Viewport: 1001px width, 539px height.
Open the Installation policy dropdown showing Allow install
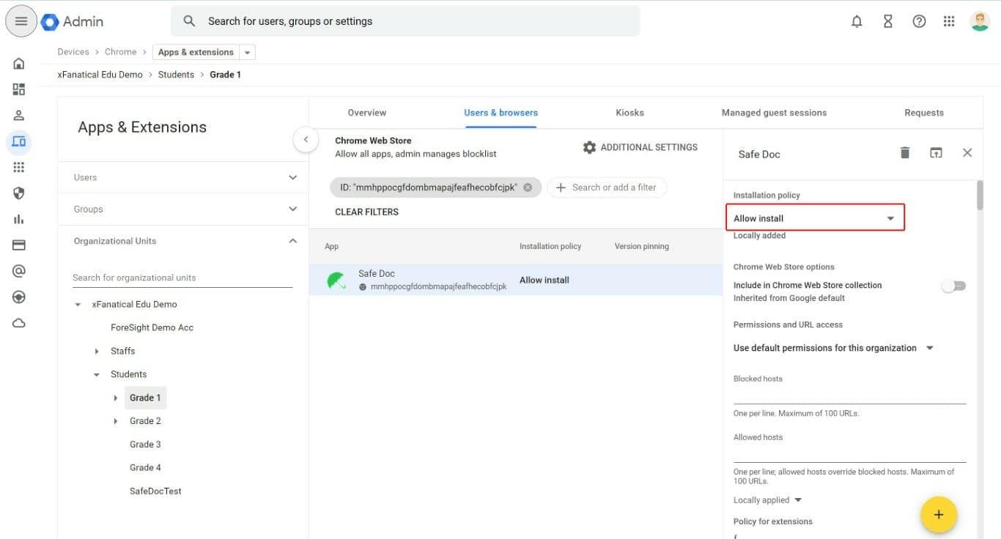(815, 218)
